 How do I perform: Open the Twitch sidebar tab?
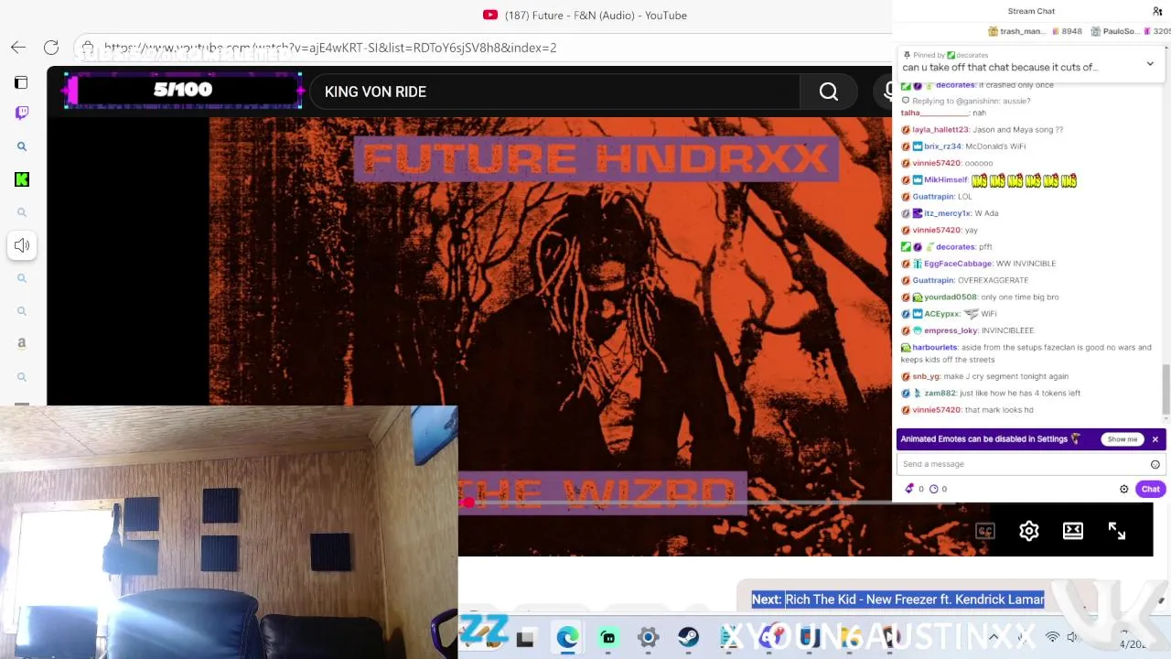22,113
